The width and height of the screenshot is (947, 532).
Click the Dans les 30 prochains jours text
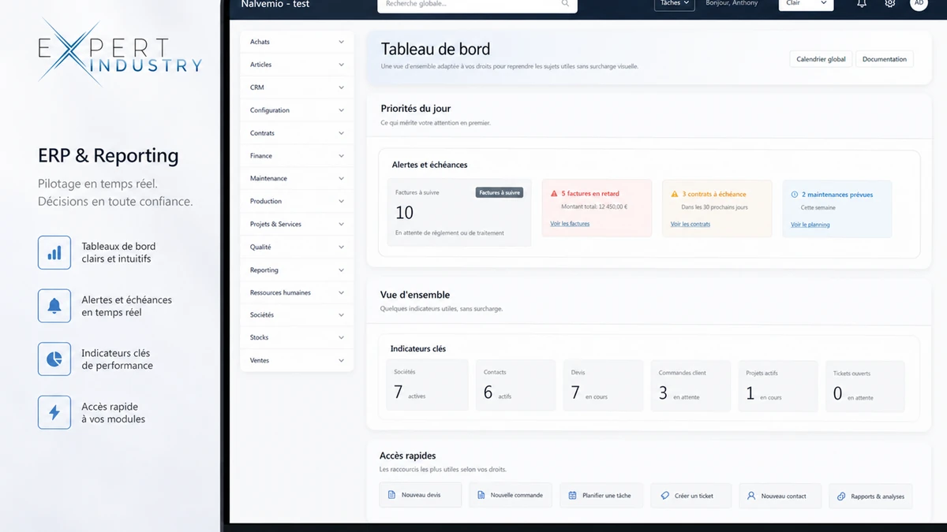click(715, 207)
